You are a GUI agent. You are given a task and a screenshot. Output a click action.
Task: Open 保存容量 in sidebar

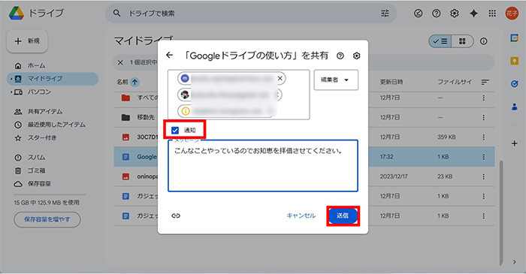coord(39,184)
